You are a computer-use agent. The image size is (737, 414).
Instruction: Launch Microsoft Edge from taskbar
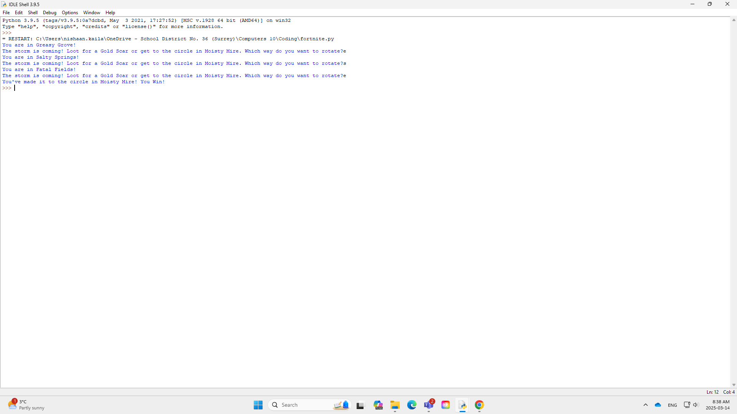412,405
